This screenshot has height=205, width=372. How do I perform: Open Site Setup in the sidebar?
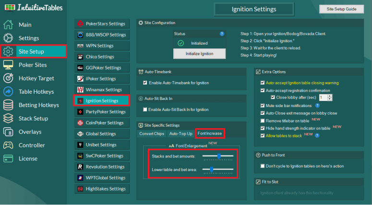coord(34,51)
